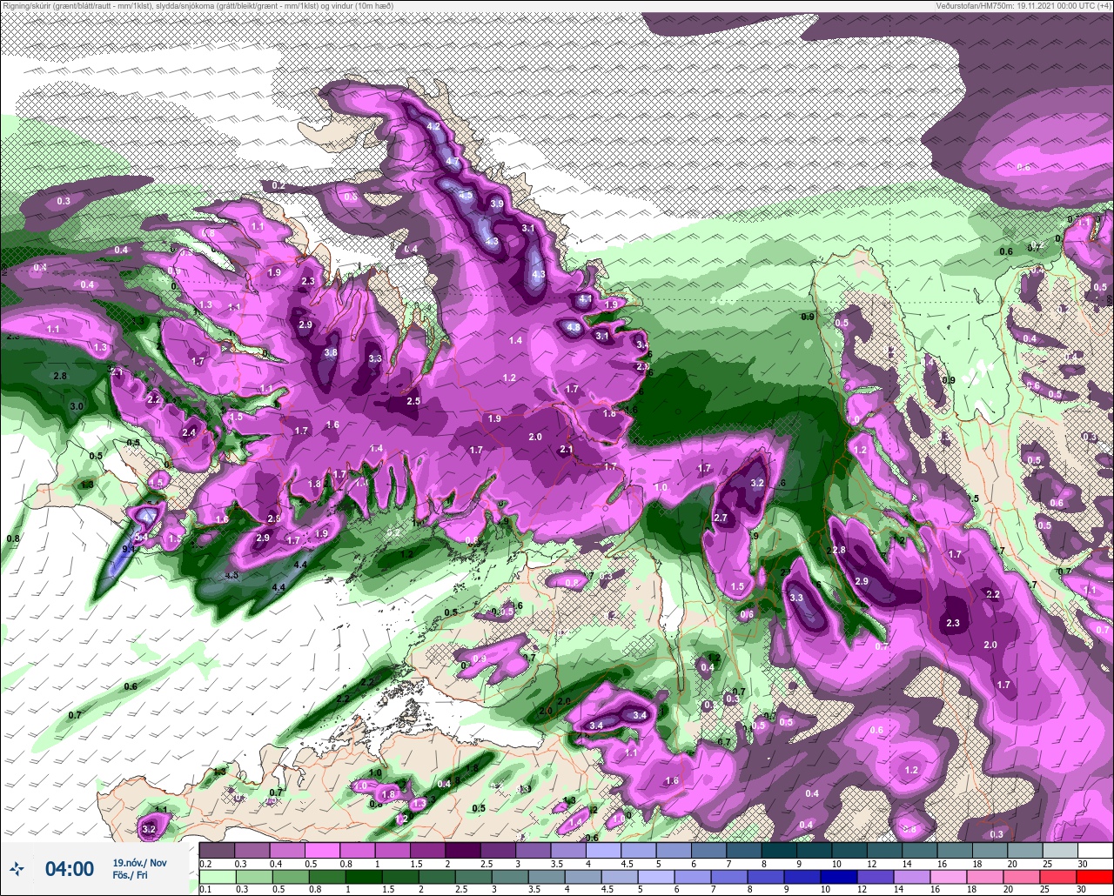This screenshot has height=896, width=1114.
Task: Click the weekday label 'Fös./ Fri'
Action: pos(130,875)
